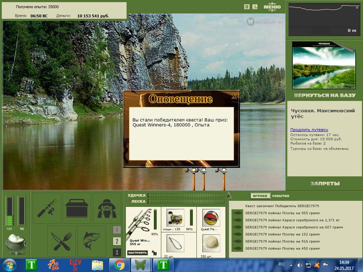Image resolution: width=363 pixels, height=272 pixels.
Task: Click the time value '06:50 ВС'
Action: point(39,16)
